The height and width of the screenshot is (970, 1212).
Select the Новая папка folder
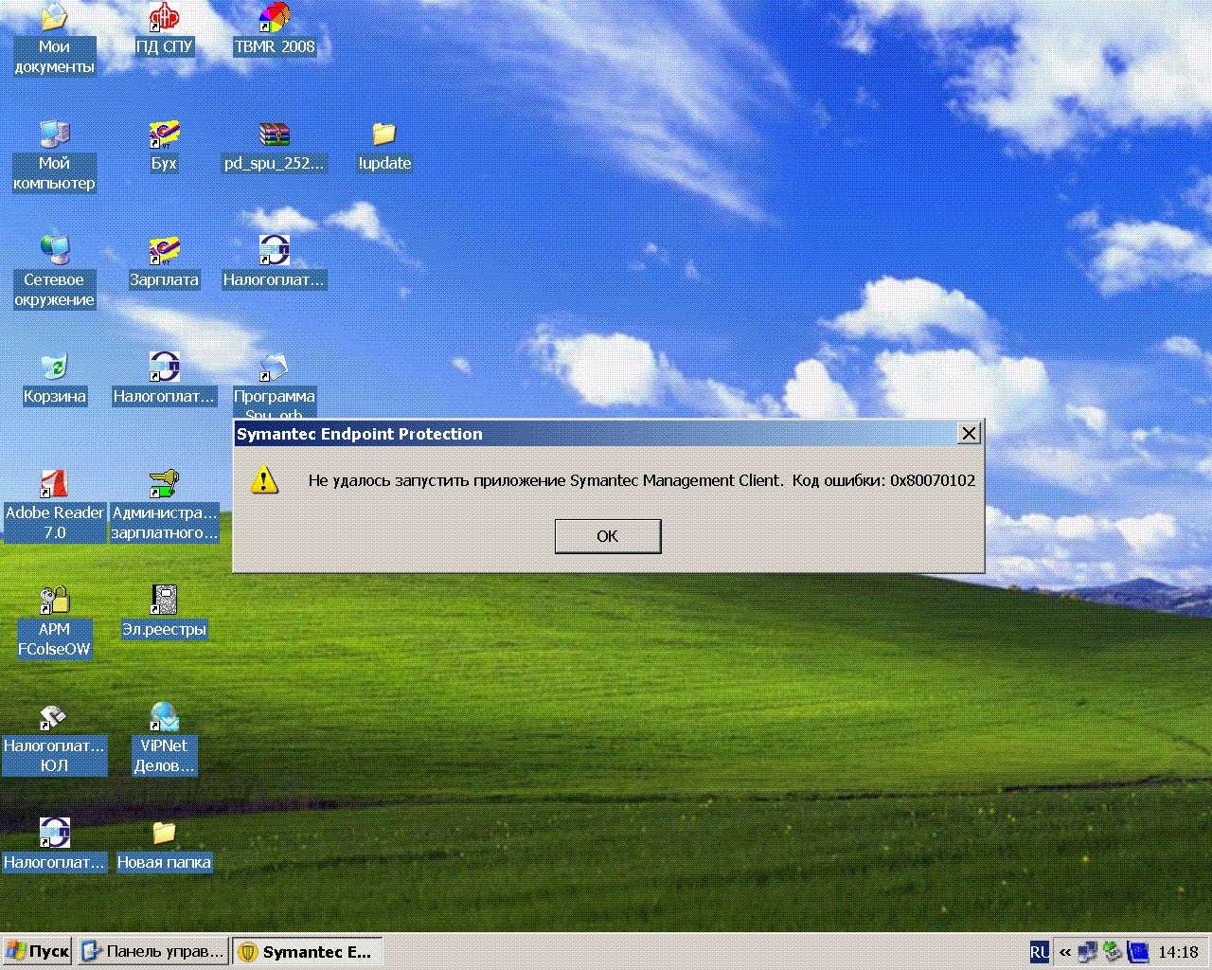[164, 846]
